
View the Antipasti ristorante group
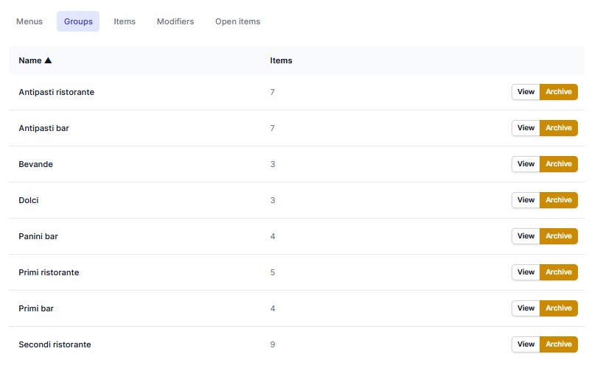tap(526, 92)
